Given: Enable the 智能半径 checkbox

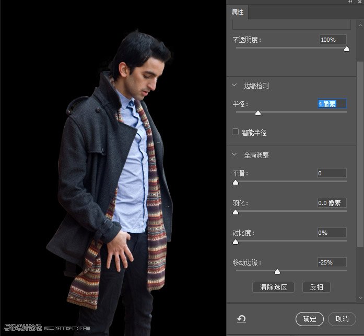Looking at the screenshot, I should [236, 132].
